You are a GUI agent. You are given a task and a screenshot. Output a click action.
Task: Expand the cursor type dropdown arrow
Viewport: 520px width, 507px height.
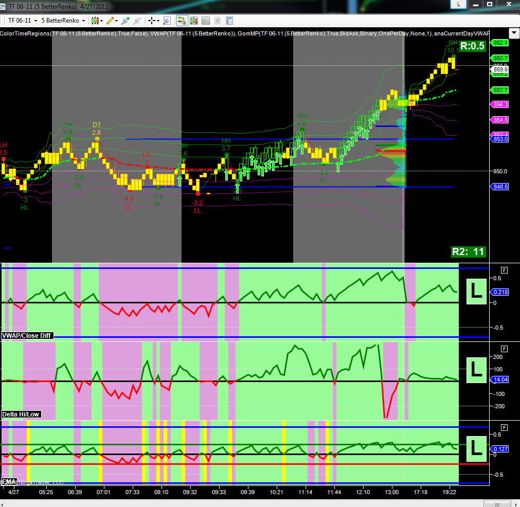click(158, 21)
